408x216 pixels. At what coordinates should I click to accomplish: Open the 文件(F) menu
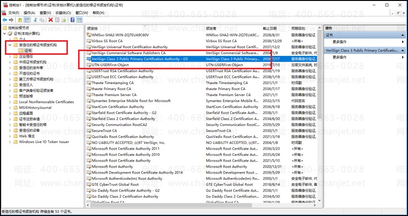tap(14, 13)
